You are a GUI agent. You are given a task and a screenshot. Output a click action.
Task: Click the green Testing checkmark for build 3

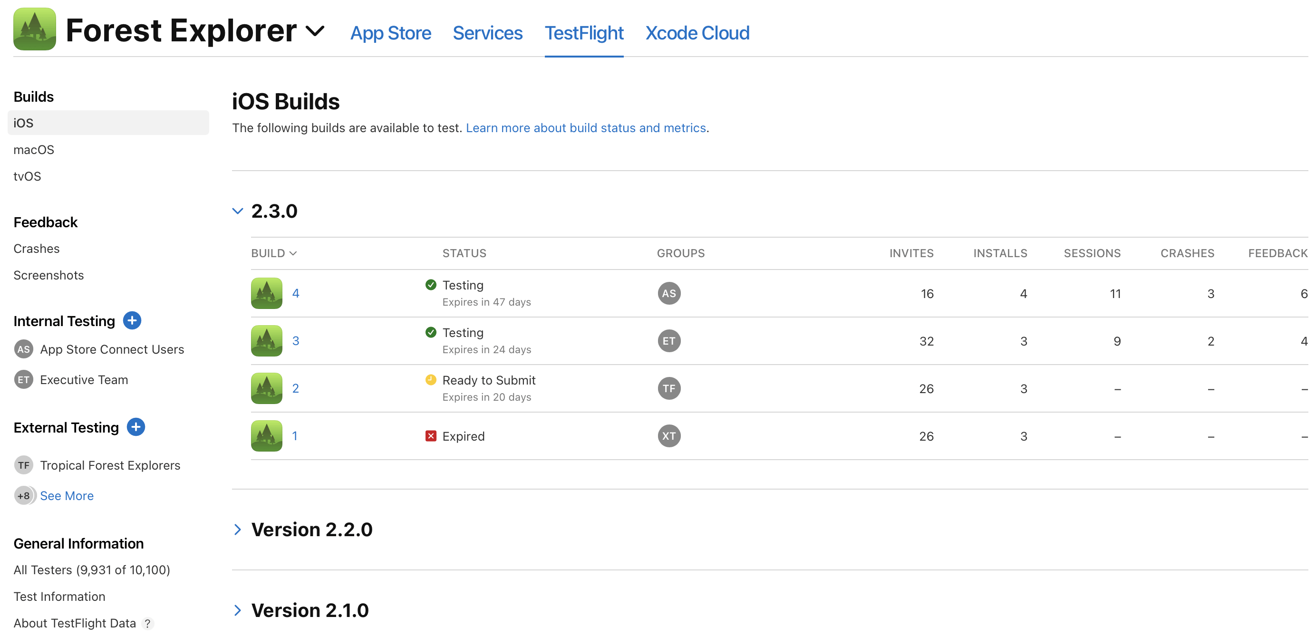point(431,333)
